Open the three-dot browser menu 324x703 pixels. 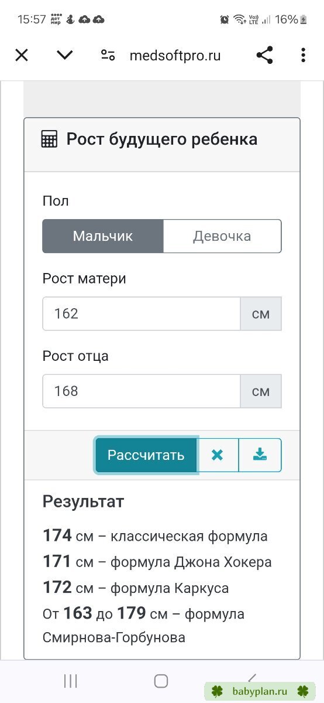[x=303, y=55]
